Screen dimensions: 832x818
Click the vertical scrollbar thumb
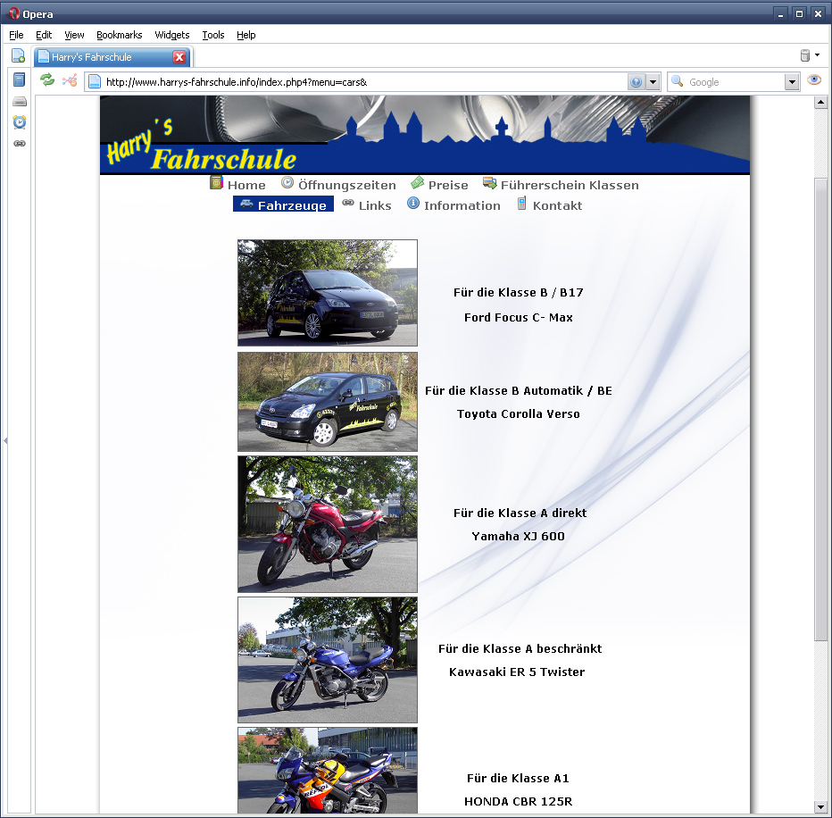click(821, 410)
